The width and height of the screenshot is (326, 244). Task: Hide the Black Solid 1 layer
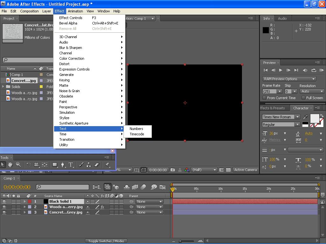[x=4, y=201]
